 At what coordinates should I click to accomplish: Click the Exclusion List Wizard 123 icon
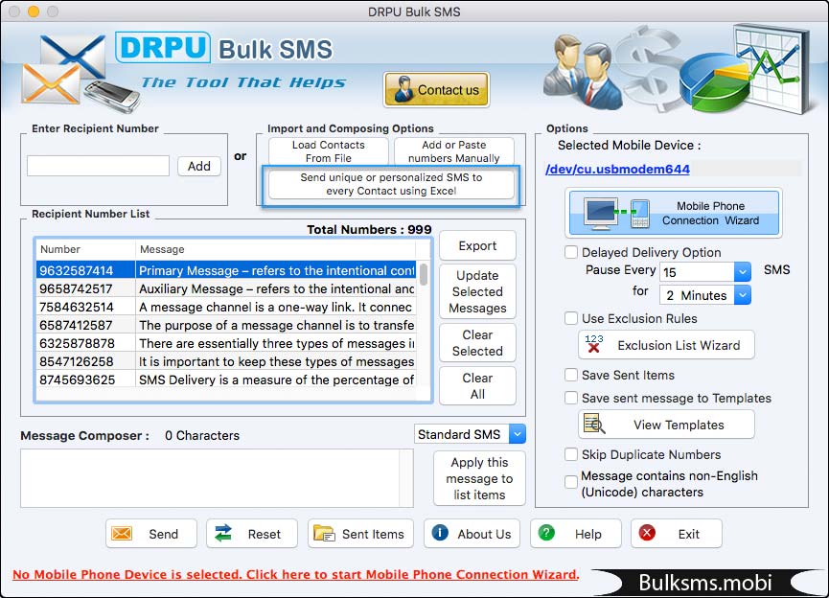(594, 344)
